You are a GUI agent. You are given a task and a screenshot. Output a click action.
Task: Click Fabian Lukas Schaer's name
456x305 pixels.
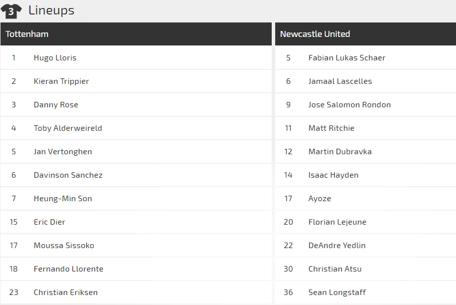(347, 58)
